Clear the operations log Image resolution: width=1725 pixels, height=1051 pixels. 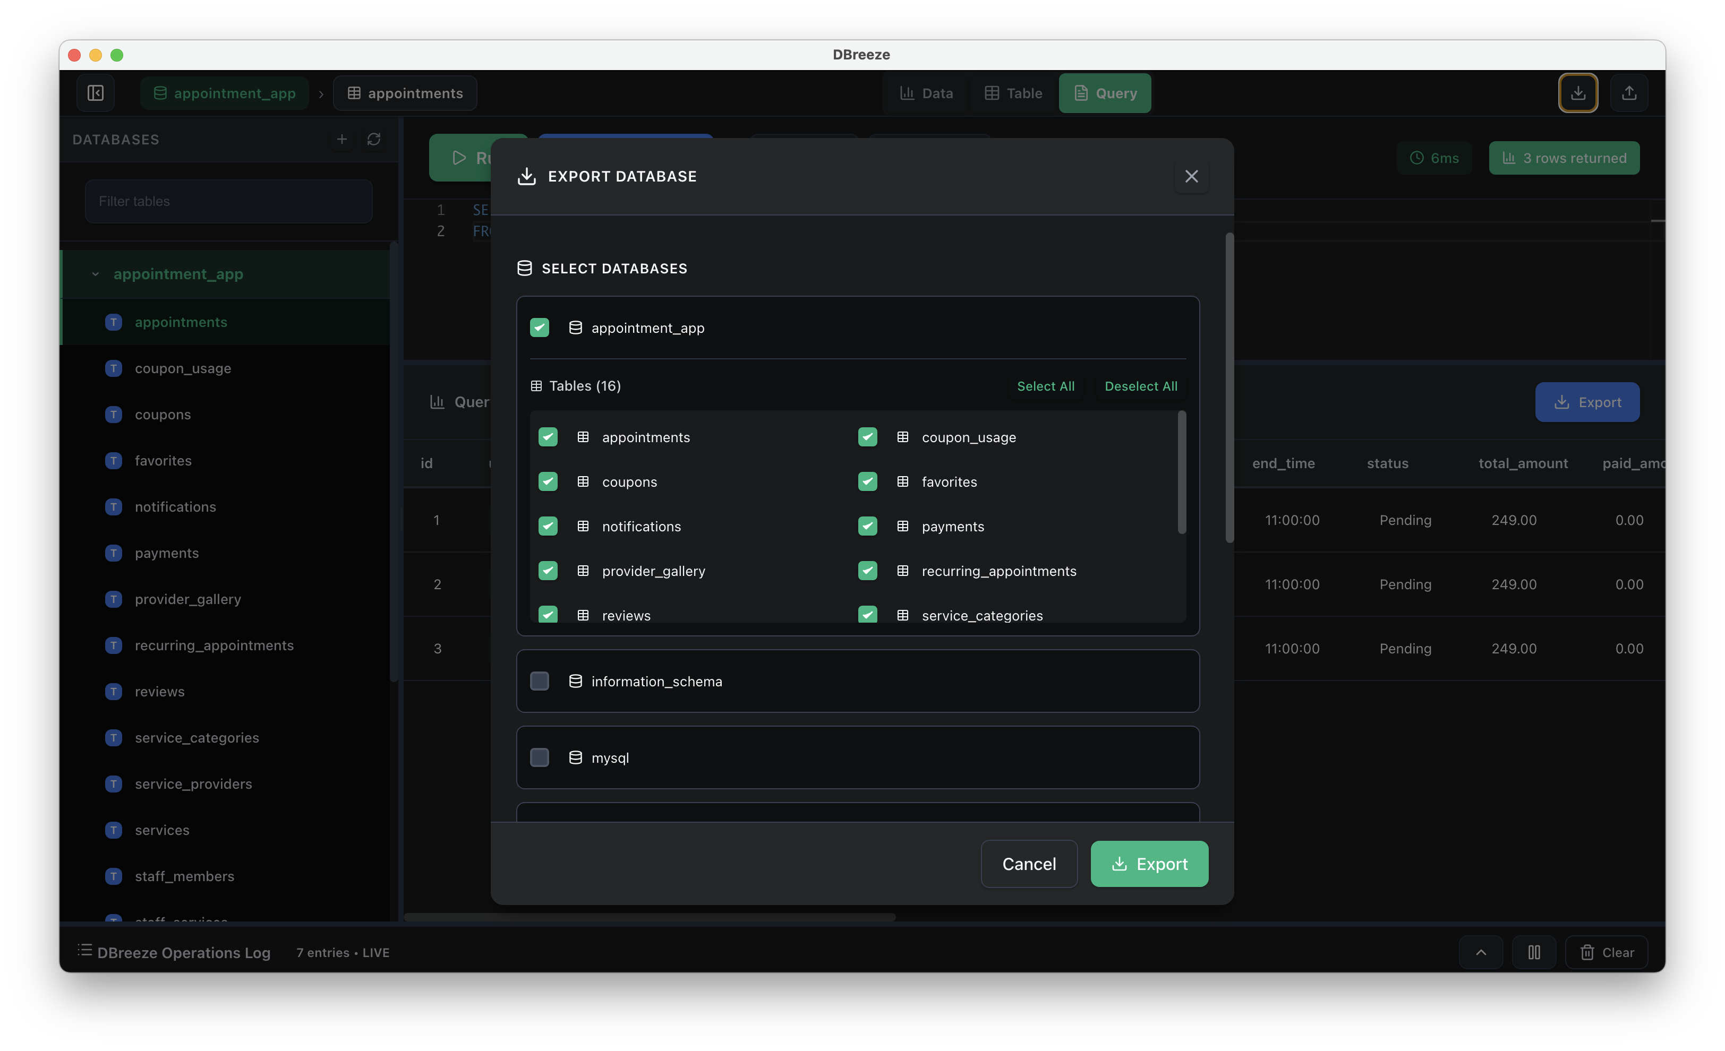click(1606, 952)
